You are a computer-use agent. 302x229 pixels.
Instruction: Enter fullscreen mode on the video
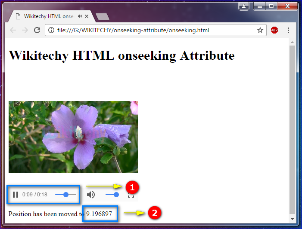[131, 195]
